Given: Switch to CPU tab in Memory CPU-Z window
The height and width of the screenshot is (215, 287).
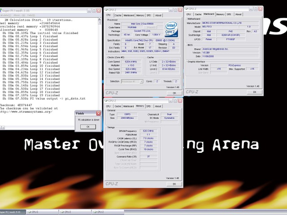Looking at the screenshot, I should coord(109,106).
